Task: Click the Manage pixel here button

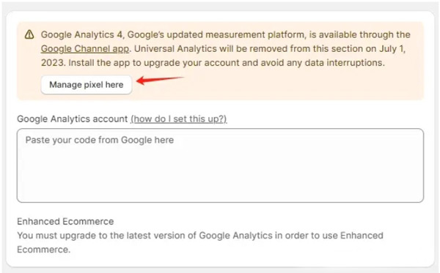Action: coord(87,85)
